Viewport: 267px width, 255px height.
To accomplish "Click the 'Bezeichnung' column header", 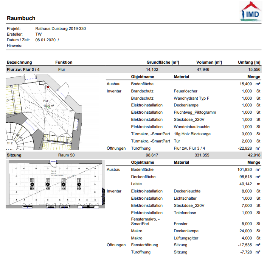I will 19,62.
